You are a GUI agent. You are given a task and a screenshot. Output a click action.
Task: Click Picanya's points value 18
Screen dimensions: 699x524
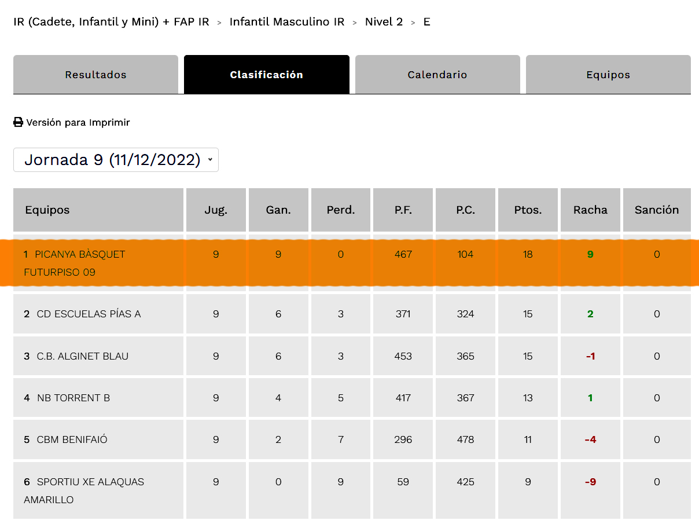pyautogui.click(x=528, y=254)
